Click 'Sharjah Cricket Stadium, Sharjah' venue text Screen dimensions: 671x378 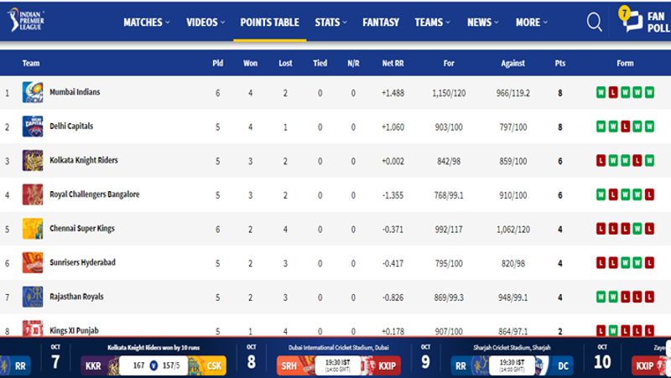pos(512,348)
